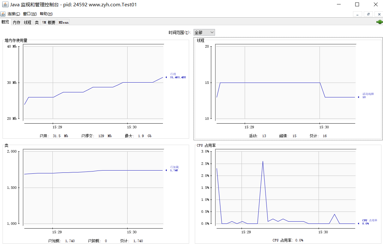
Task: Minimize the internal connection frame
Action: 357,14
